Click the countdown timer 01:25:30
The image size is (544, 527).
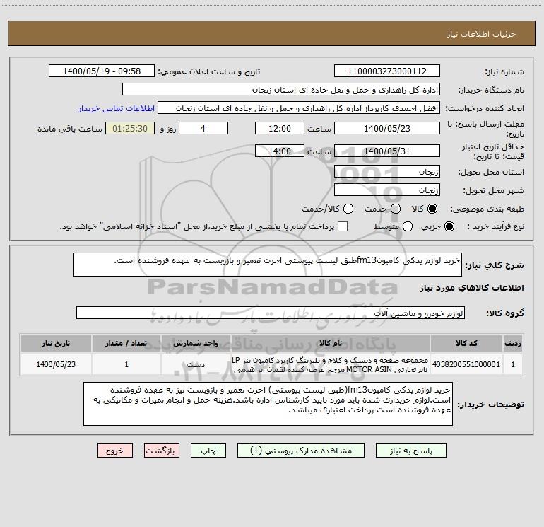130,129
